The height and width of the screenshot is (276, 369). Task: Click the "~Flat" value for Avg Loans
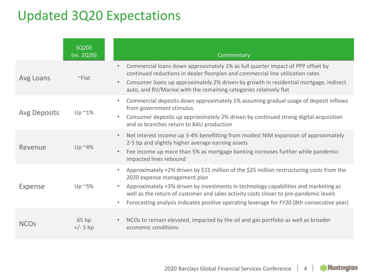tap(84, 78)
